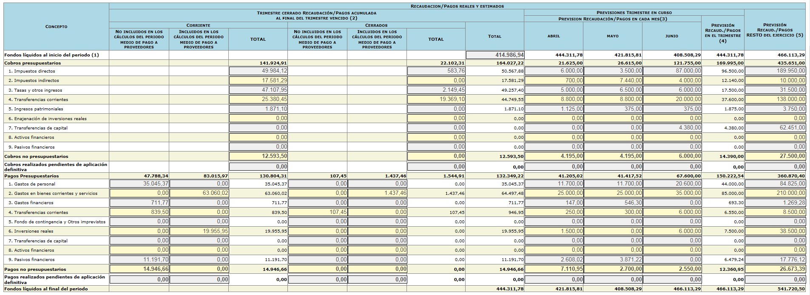
Task: Edit Gastos financieros Mayo field 546,30
Action: (613, 202)
